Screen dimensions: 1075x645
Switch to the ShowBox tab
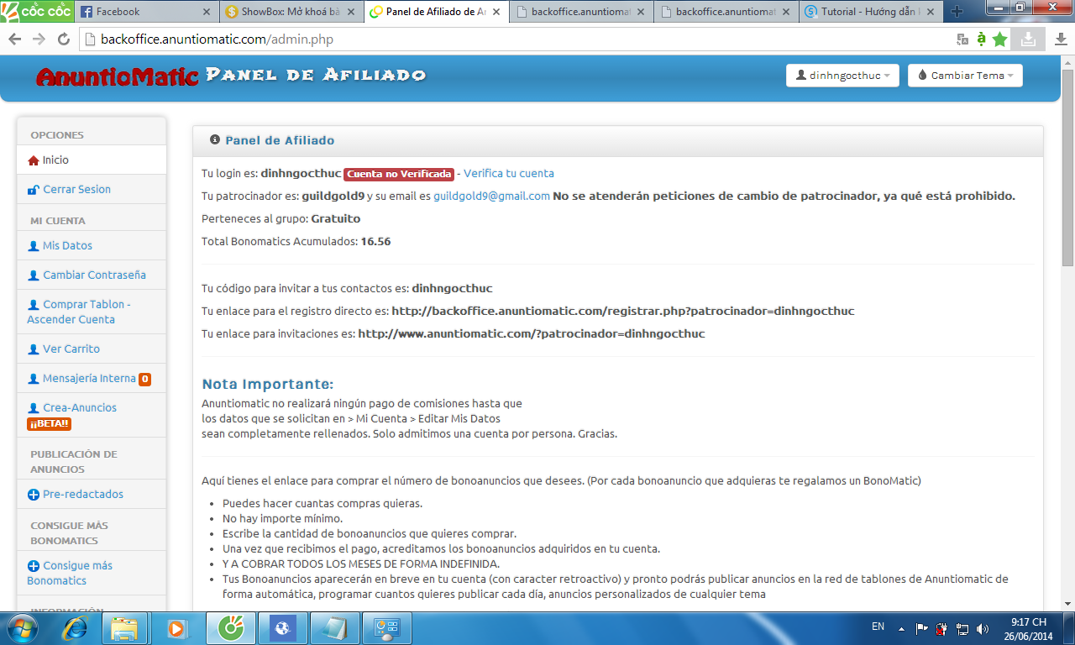click(x=290, y=12)
